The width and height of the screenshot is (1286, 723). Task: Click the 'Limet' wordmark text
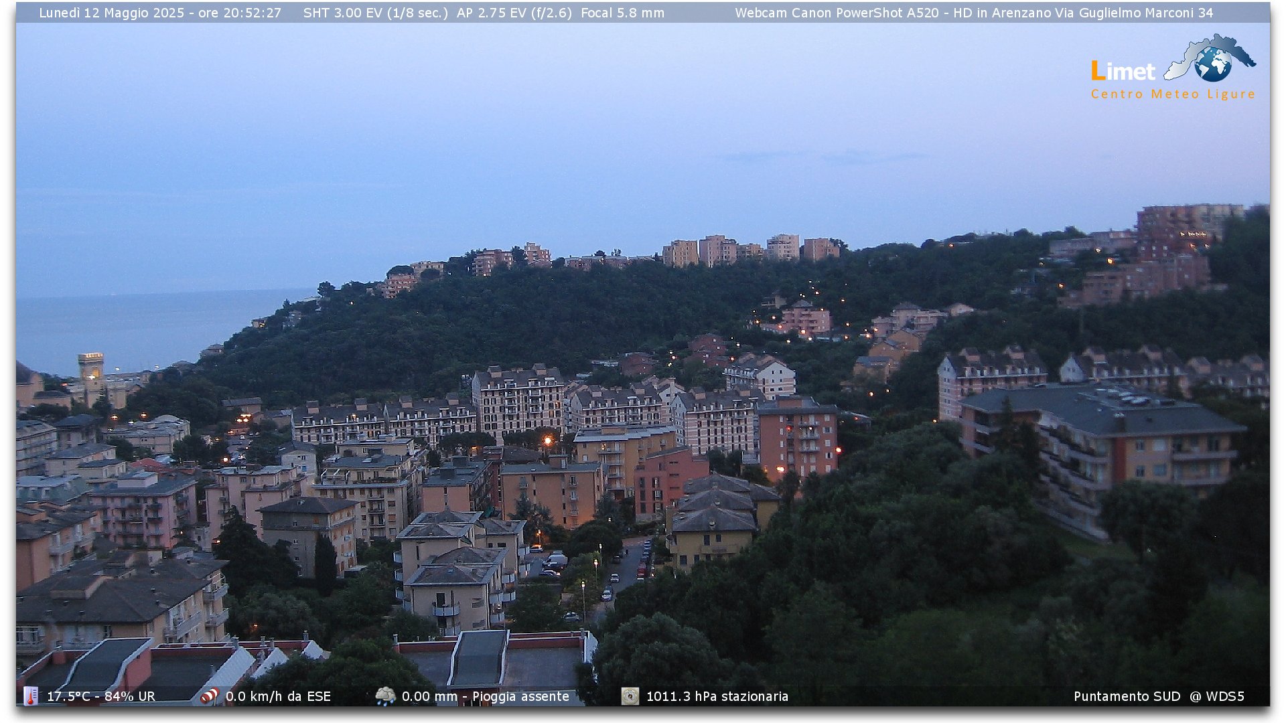tap(1123, 71)
